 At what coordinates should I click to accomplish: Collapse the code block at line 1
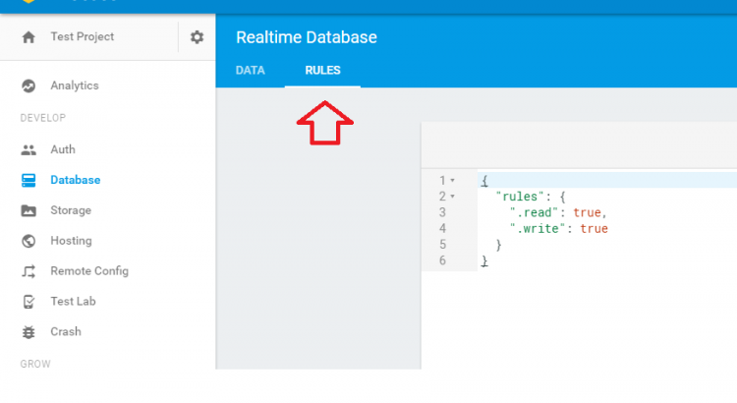pos(452,181)
